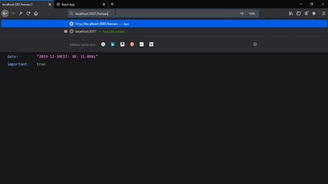This screenshot has height=184, width=328.
Task: Search with Amazon engine icon
Action: click(x=122, y=44)
